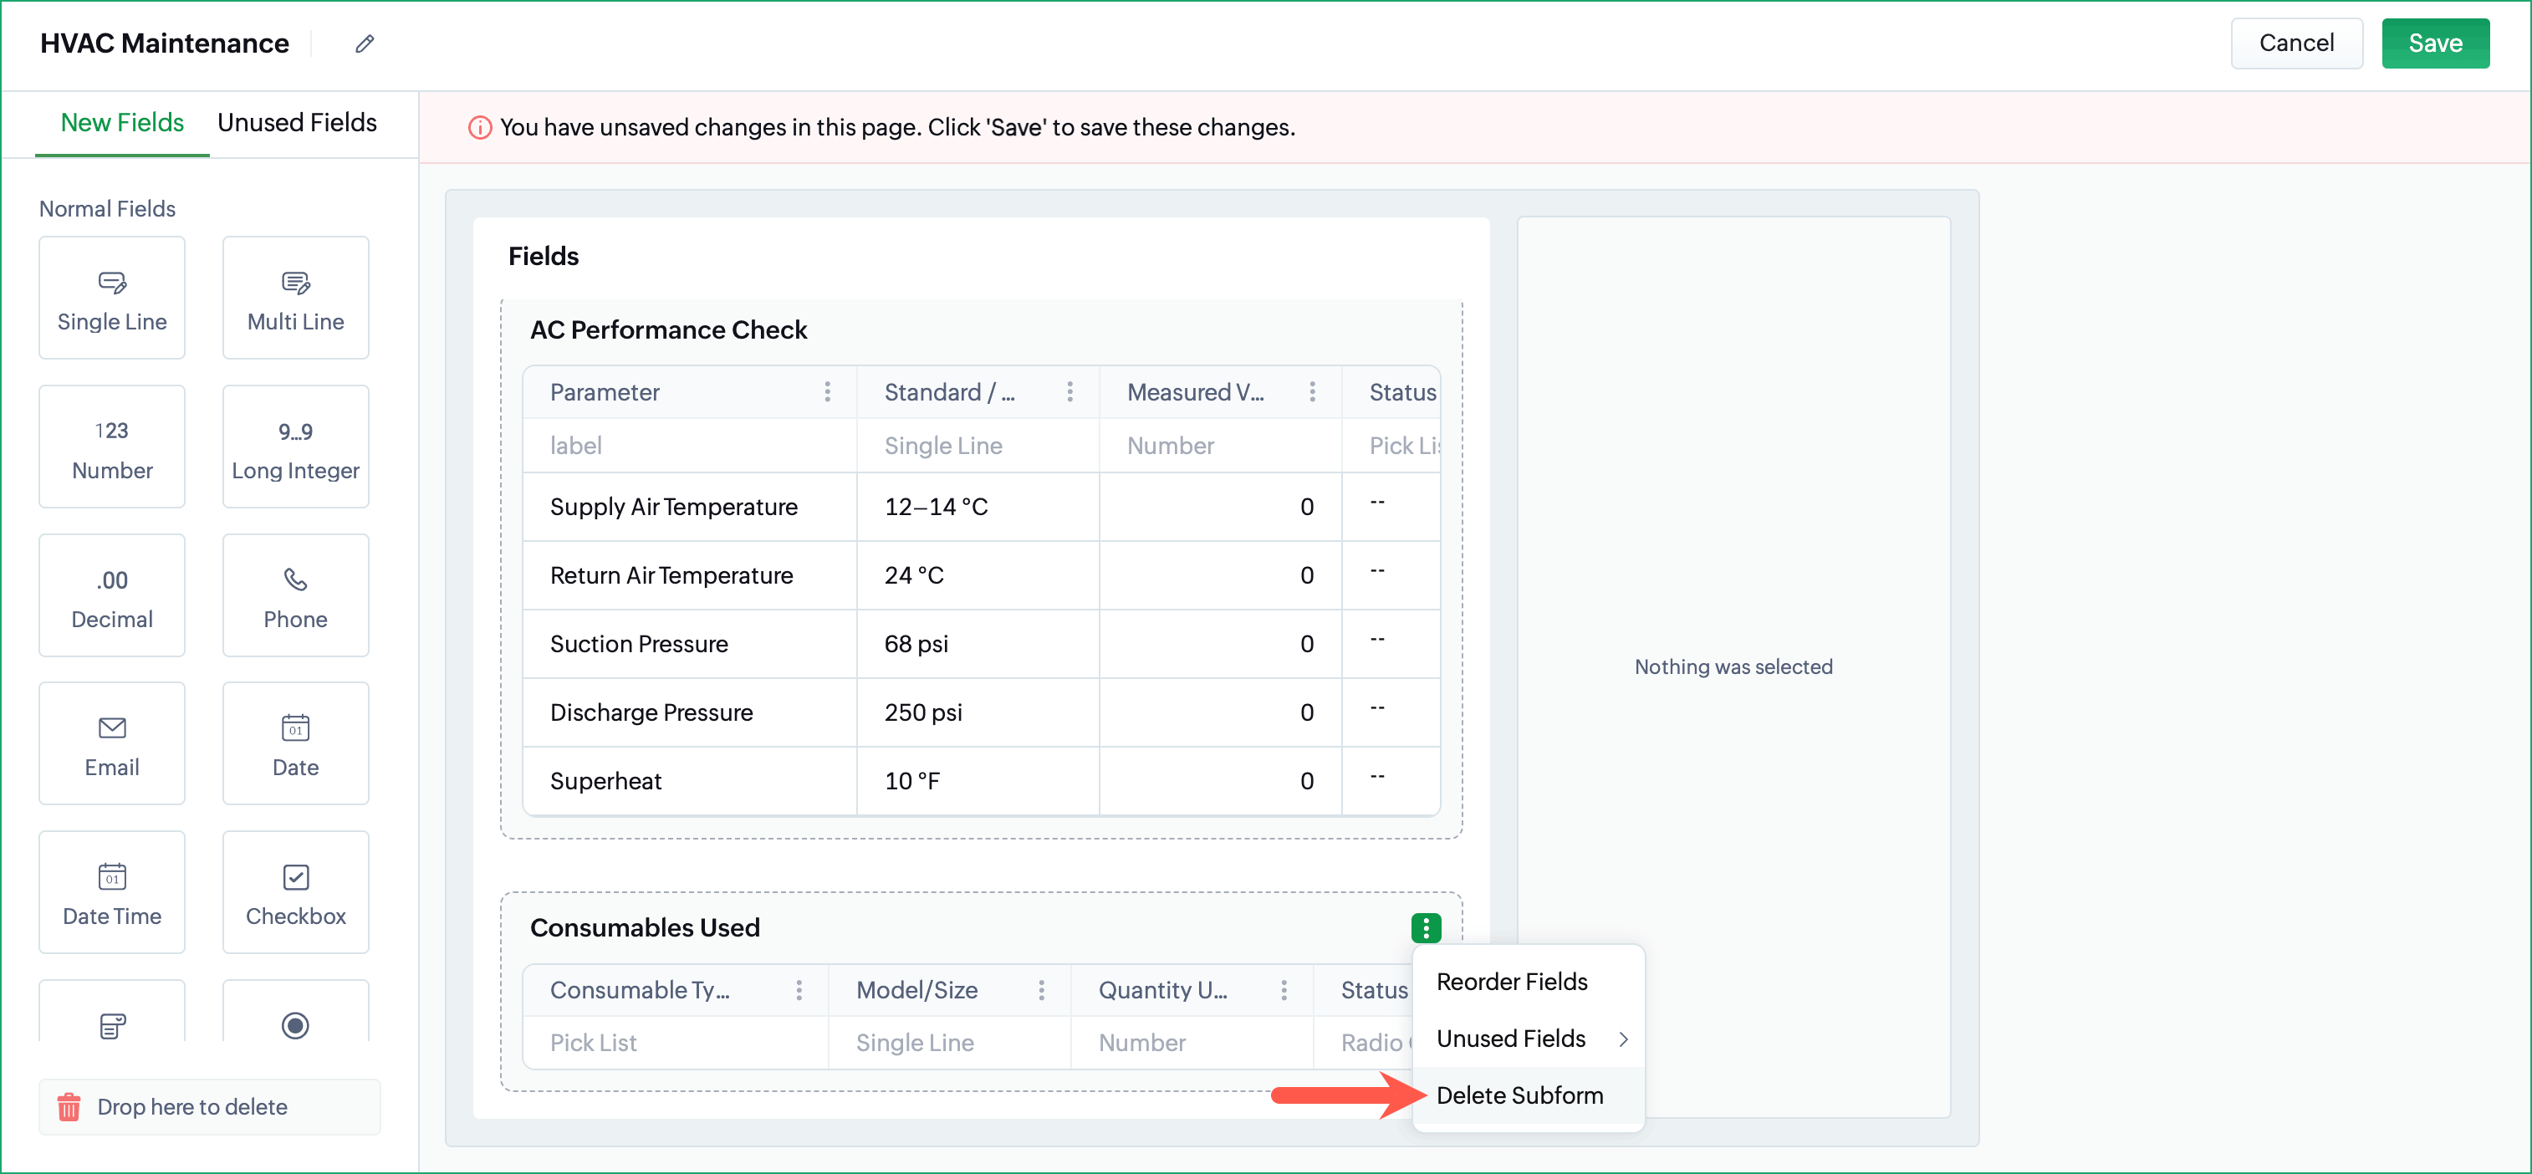
Task: Choose the Phone field tile
Action: [296, 596]
